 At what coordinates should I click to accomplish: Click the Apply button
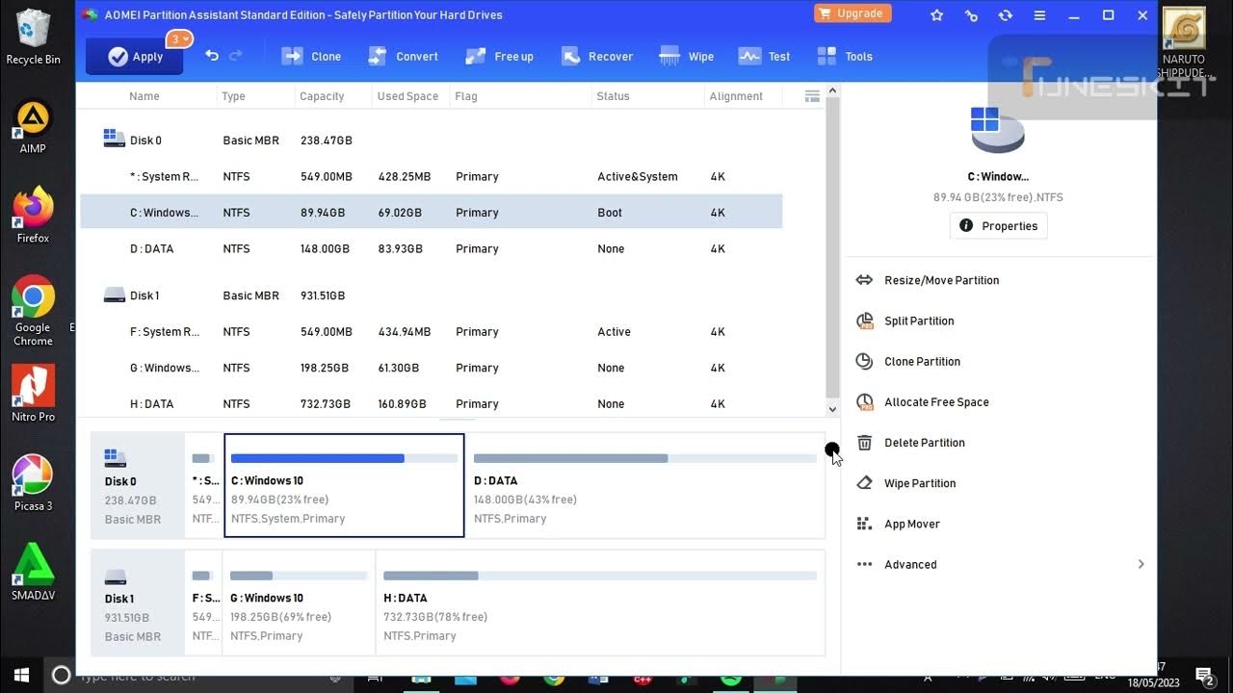[x=136, y=57]
